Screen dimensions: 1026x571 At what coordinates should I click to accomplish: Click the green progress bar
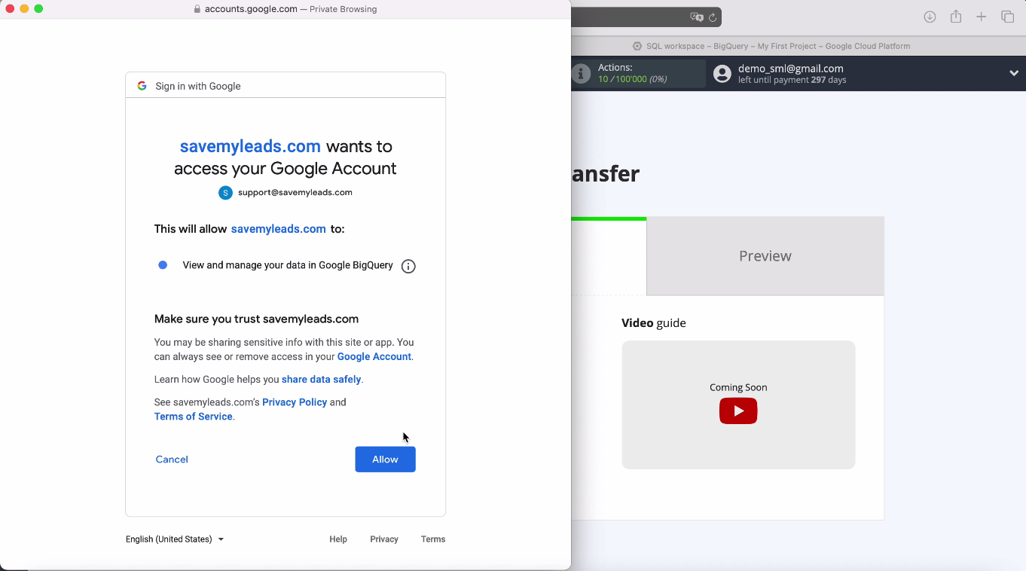tap(609, 219)
